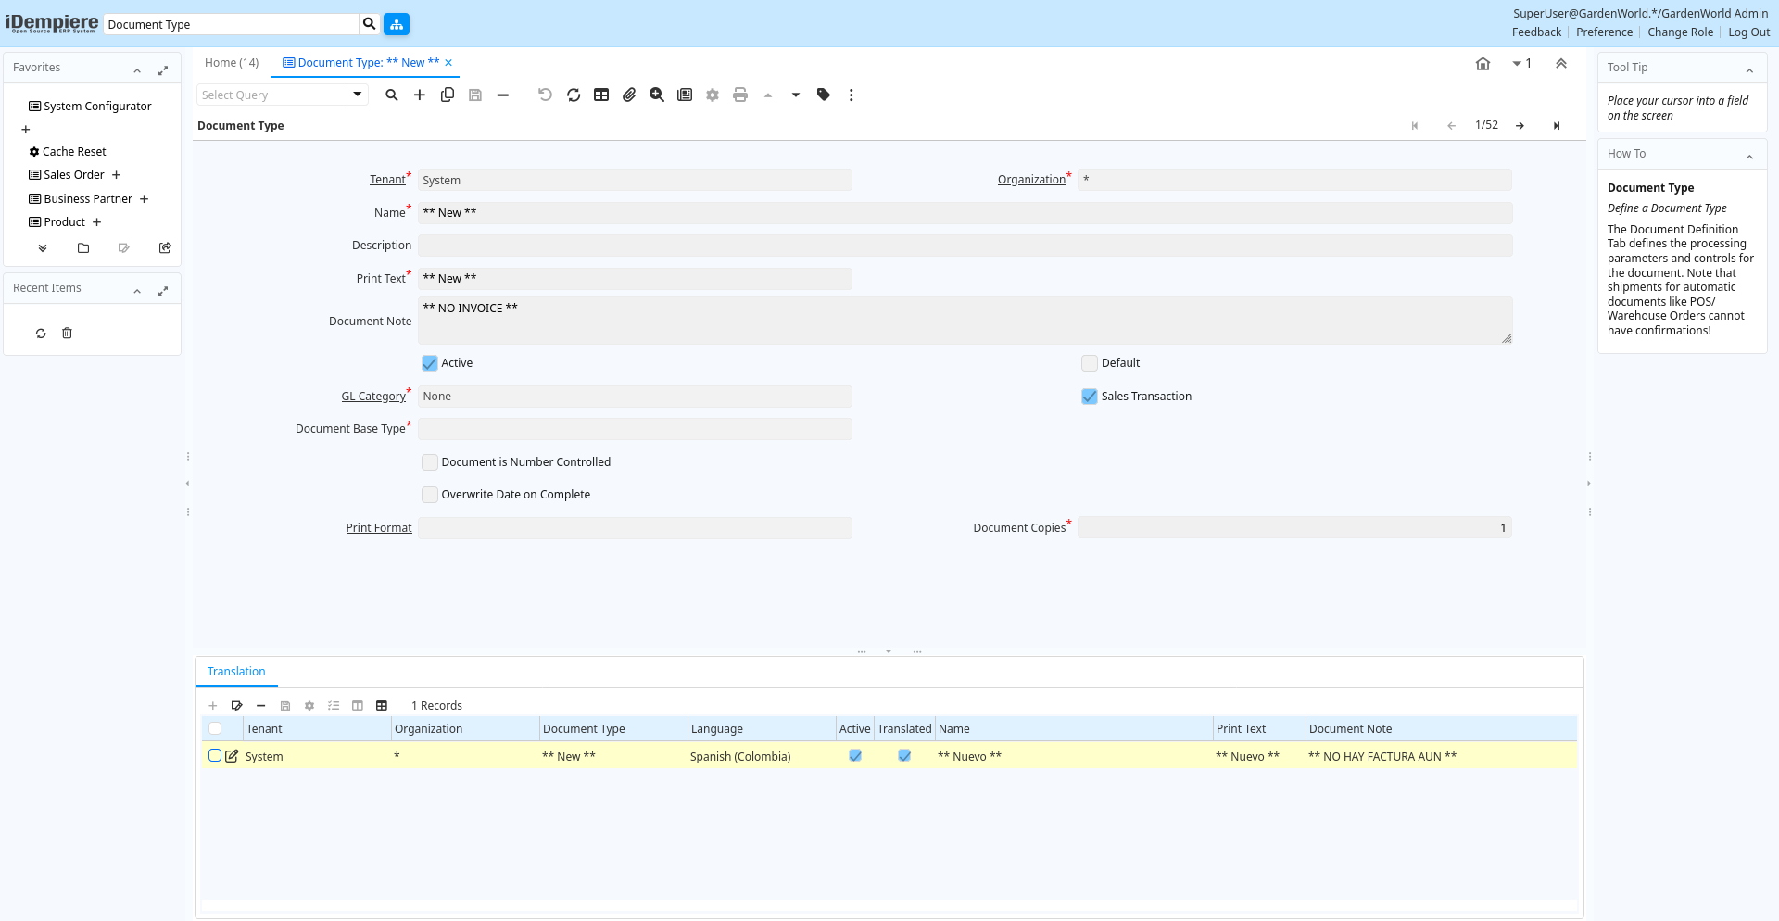Click the Copy Record toolbar icon
Screen dimensions: 1779x921
(448, 95)
